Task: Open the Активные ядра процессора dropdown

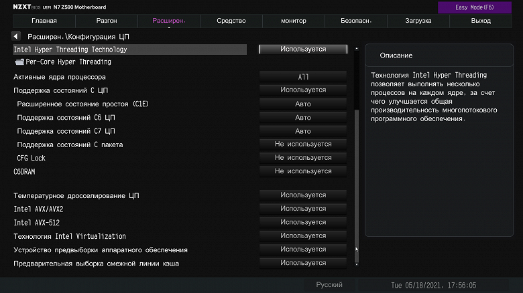Action: (x=303, y=77)
